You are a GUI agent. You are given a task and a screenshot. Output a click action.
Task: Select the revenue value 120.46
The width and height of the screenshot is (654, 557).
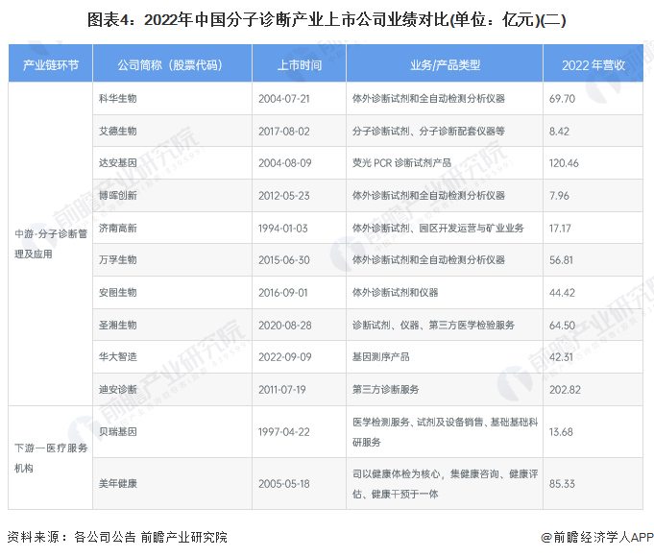(x=564, y=162)
